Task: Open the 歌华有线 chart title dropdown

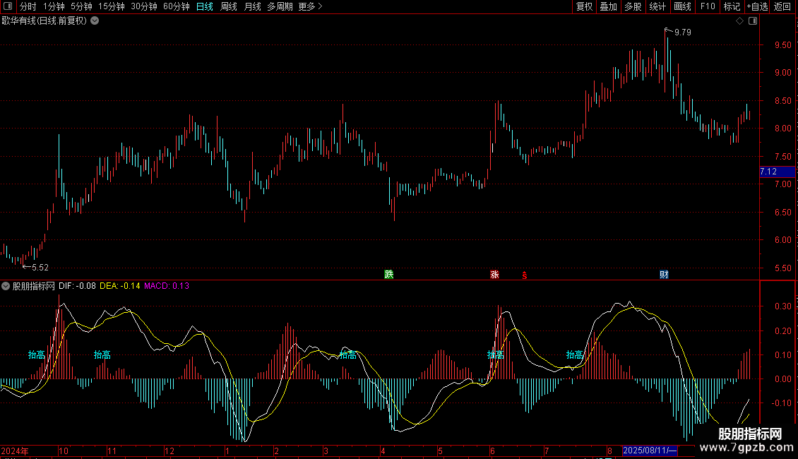Action: (95, 20)
